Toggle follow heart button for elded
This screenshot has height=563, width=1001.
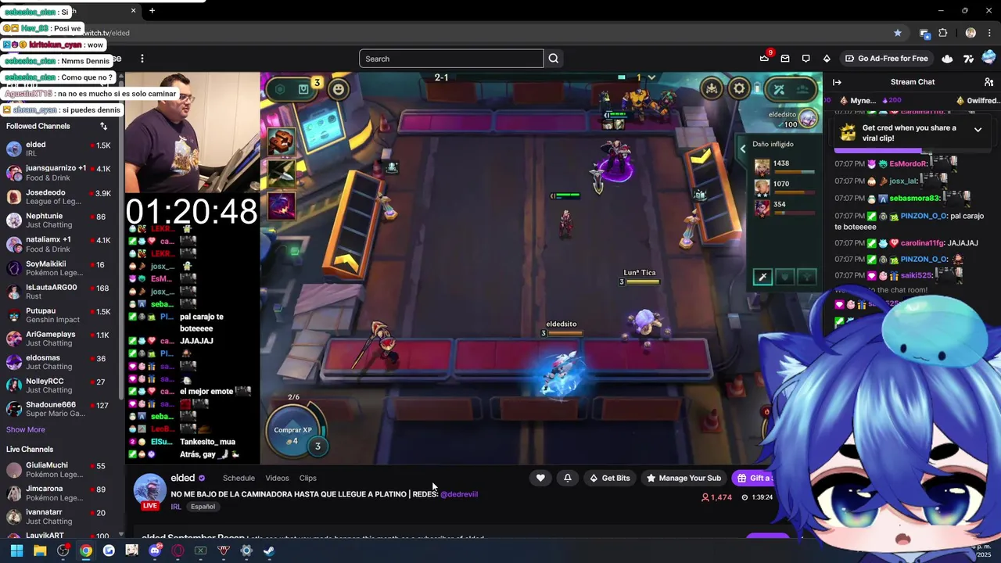[x=540, y=478]
